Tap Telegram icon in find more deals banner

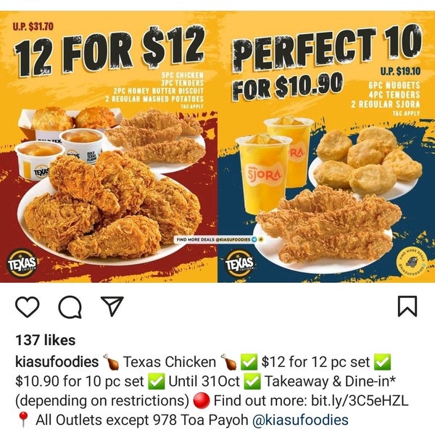coord(254,239)
